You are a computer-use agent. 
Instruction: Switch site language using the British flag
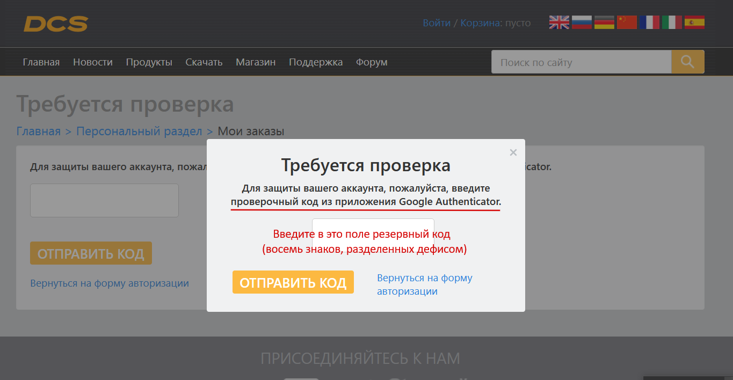point(558,22)
